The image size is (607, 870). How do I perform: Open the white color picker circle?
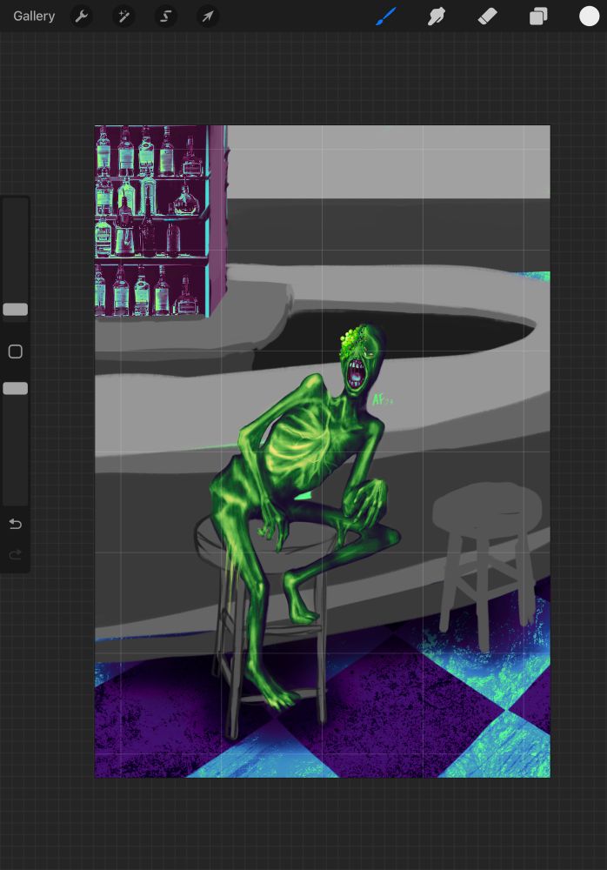(x=590, y=17)
